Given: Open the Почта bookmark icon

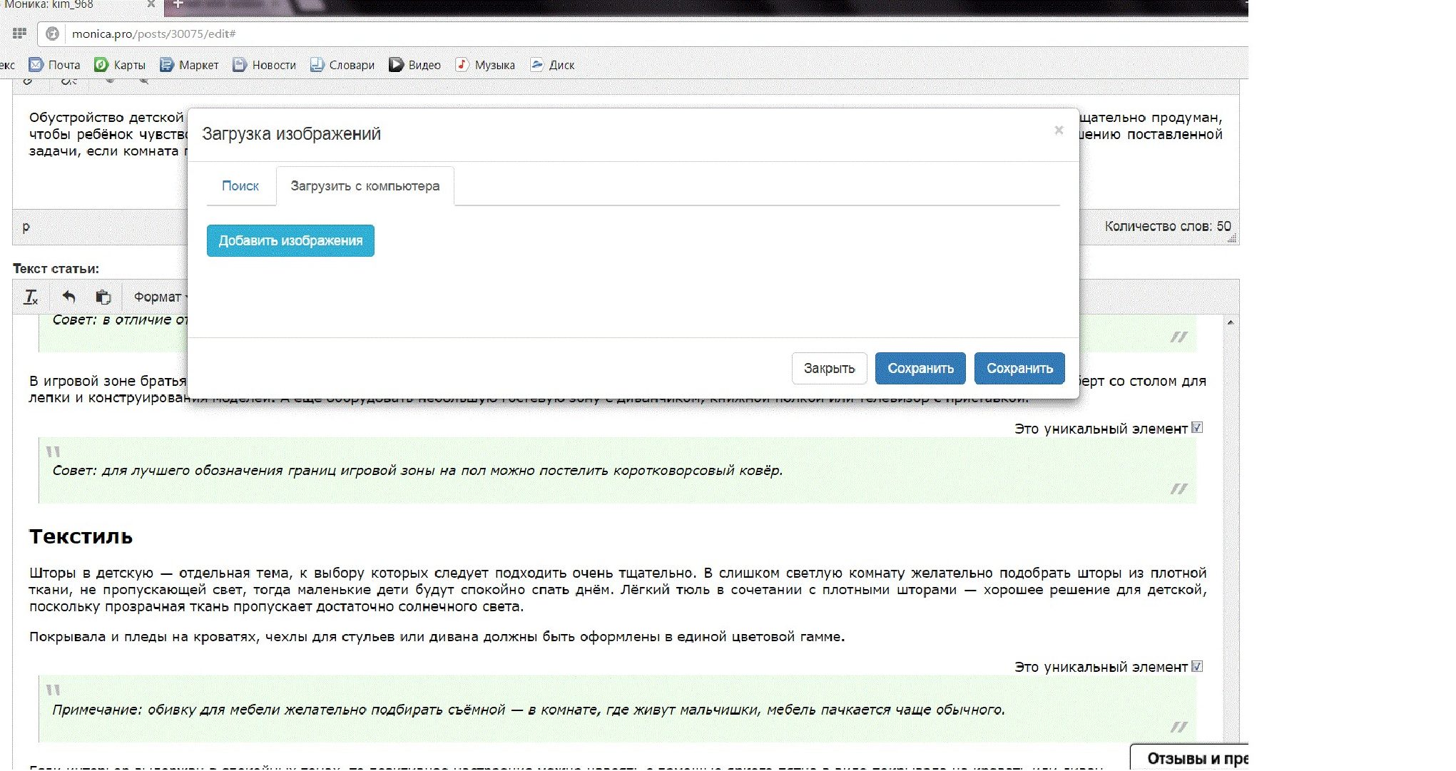Looking at the screenshot, I should 36,65.
